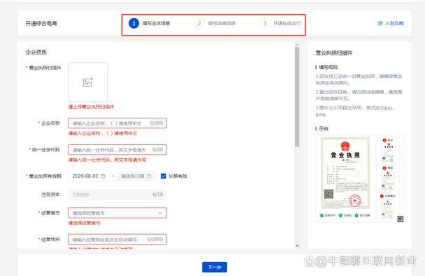The width and height of the screenshot is (425, 276).
Task: Open the 入驻攻略 guide link
Action: coord(391,23)
